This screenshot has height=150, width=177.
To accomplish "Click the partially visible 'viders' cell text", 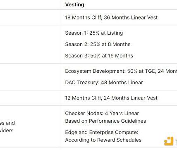I will [7, 131].
